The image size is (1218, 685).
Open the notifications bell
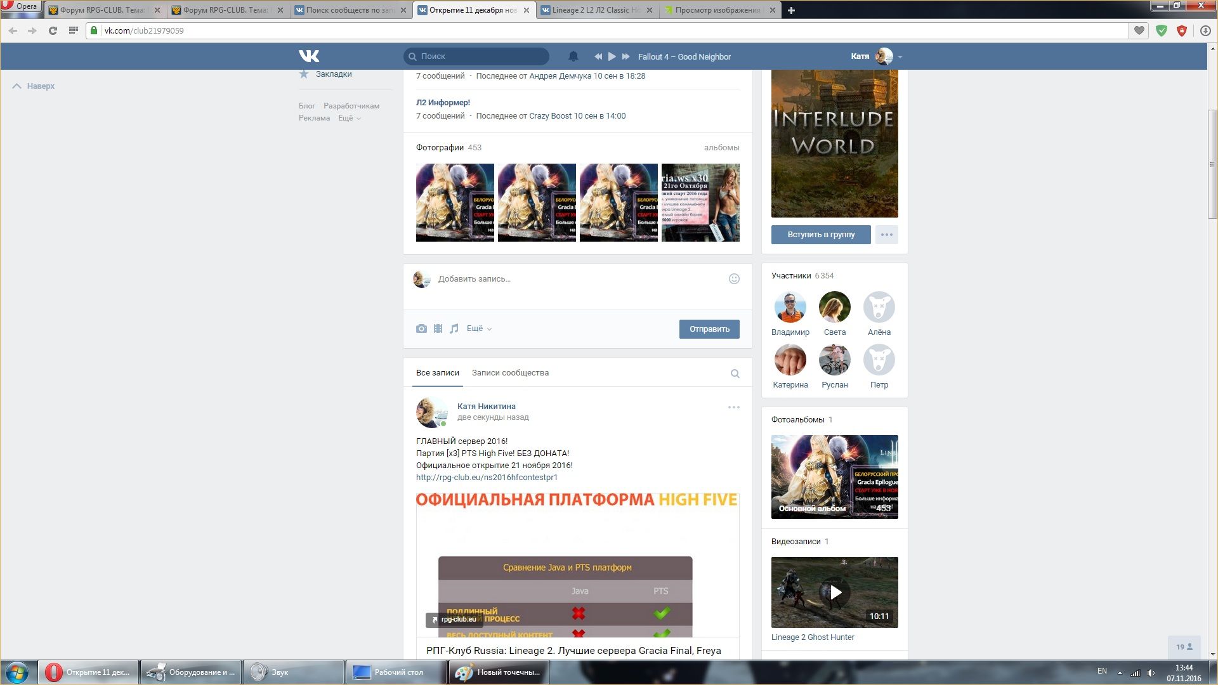[x=573, y=56]
